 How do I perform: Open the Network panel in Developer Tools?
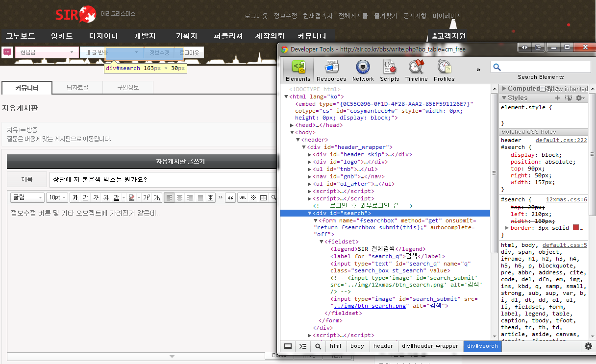[x=363, y=70]
